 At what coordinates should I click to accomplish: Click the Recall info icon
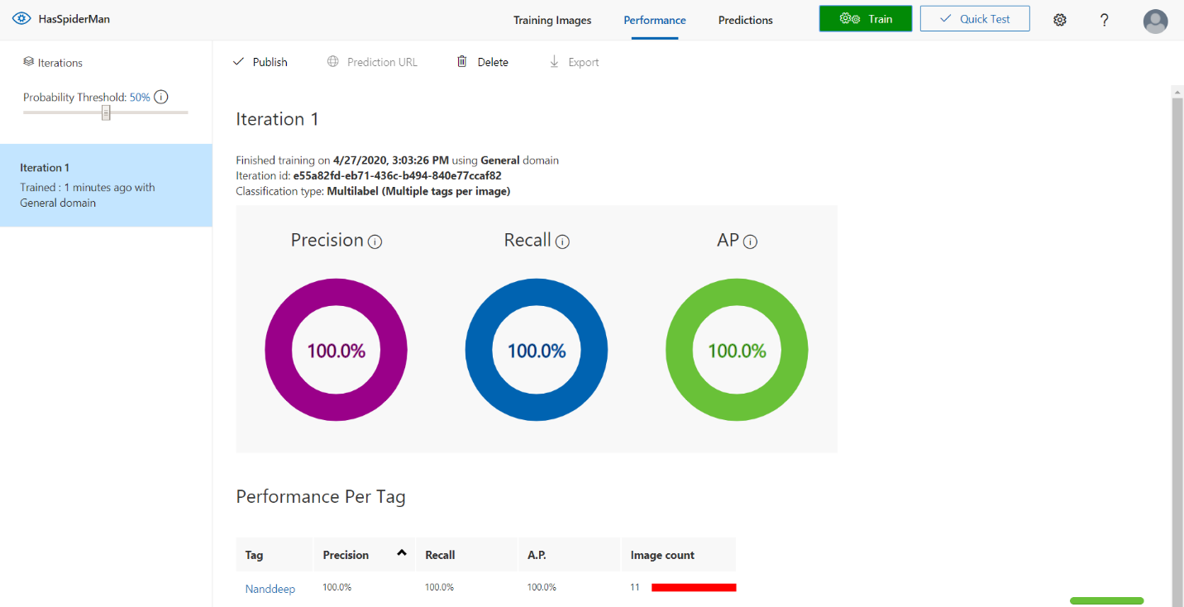tap(562, 241)
